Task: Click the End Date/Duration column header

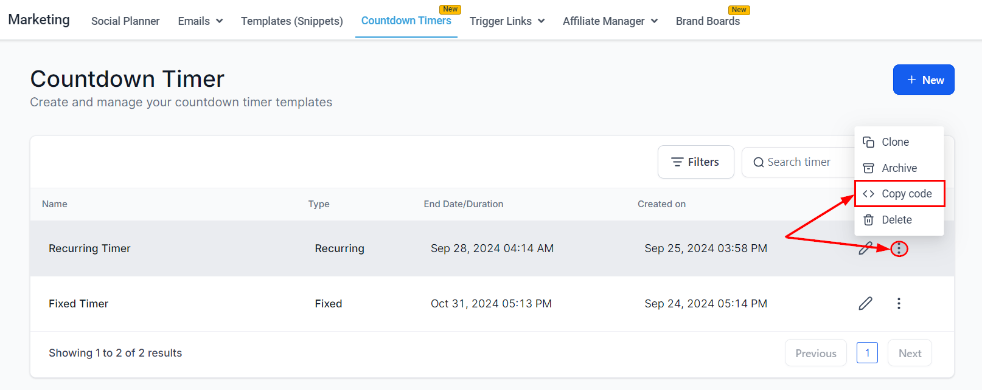Action: tap(464, 204)
